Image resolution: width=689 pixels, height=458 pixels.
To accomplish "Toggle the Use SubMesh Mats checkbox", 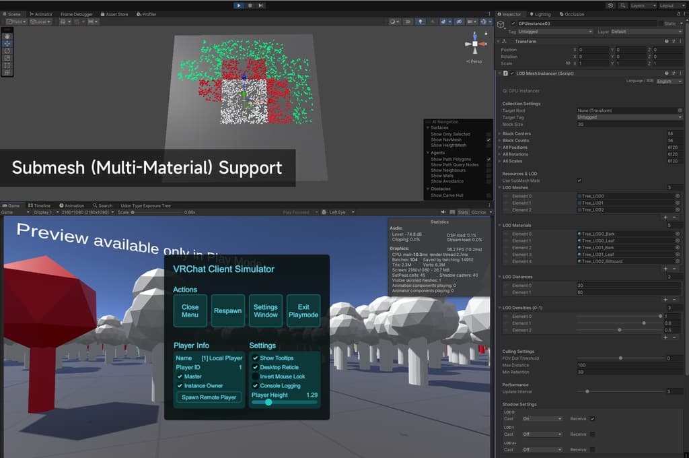I will coord(579,181).
